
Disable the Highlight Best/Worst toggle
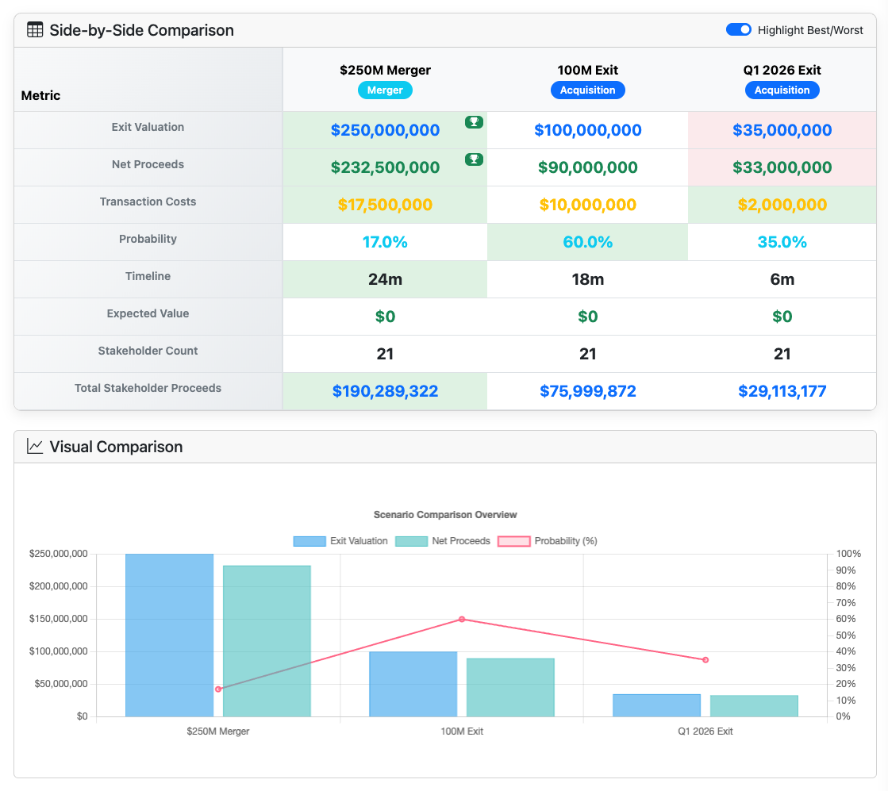pyautogui.click(x=738, y=29)
